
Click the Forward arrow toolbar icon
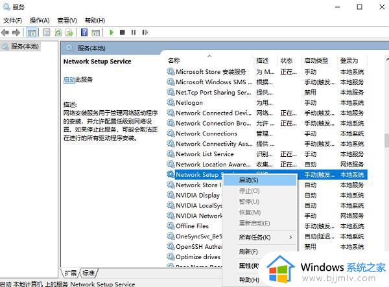pos(16,32)
